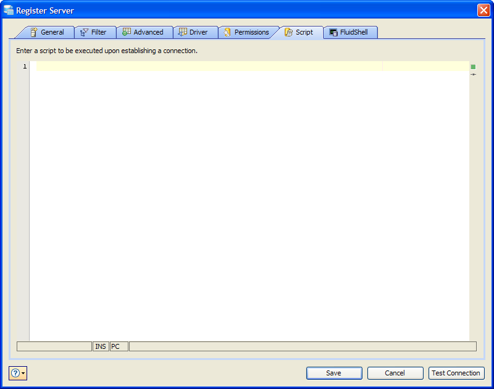Image resolution: width=494 pixels, height=389 pixels.
Task: Click the 'Enter a script' instruction text
Action: click(x=107, y=51)
